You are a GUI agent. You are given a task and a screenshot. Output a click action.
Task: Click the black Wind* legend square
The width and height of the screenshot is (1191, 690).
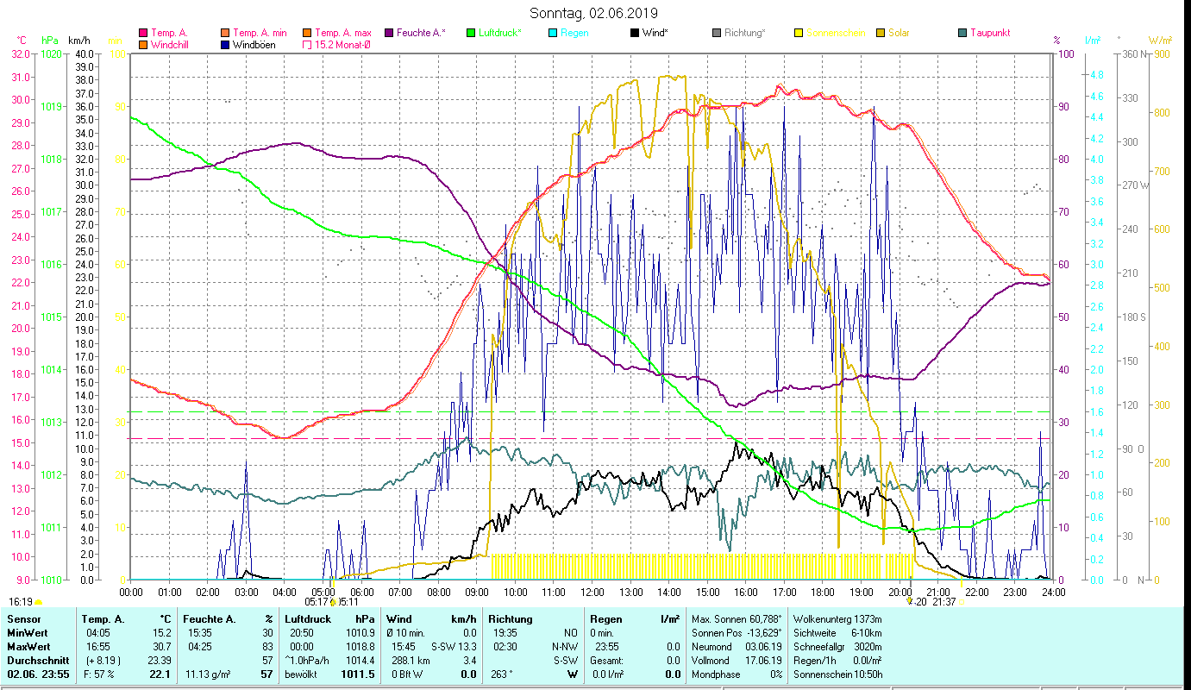coord(634,33)
